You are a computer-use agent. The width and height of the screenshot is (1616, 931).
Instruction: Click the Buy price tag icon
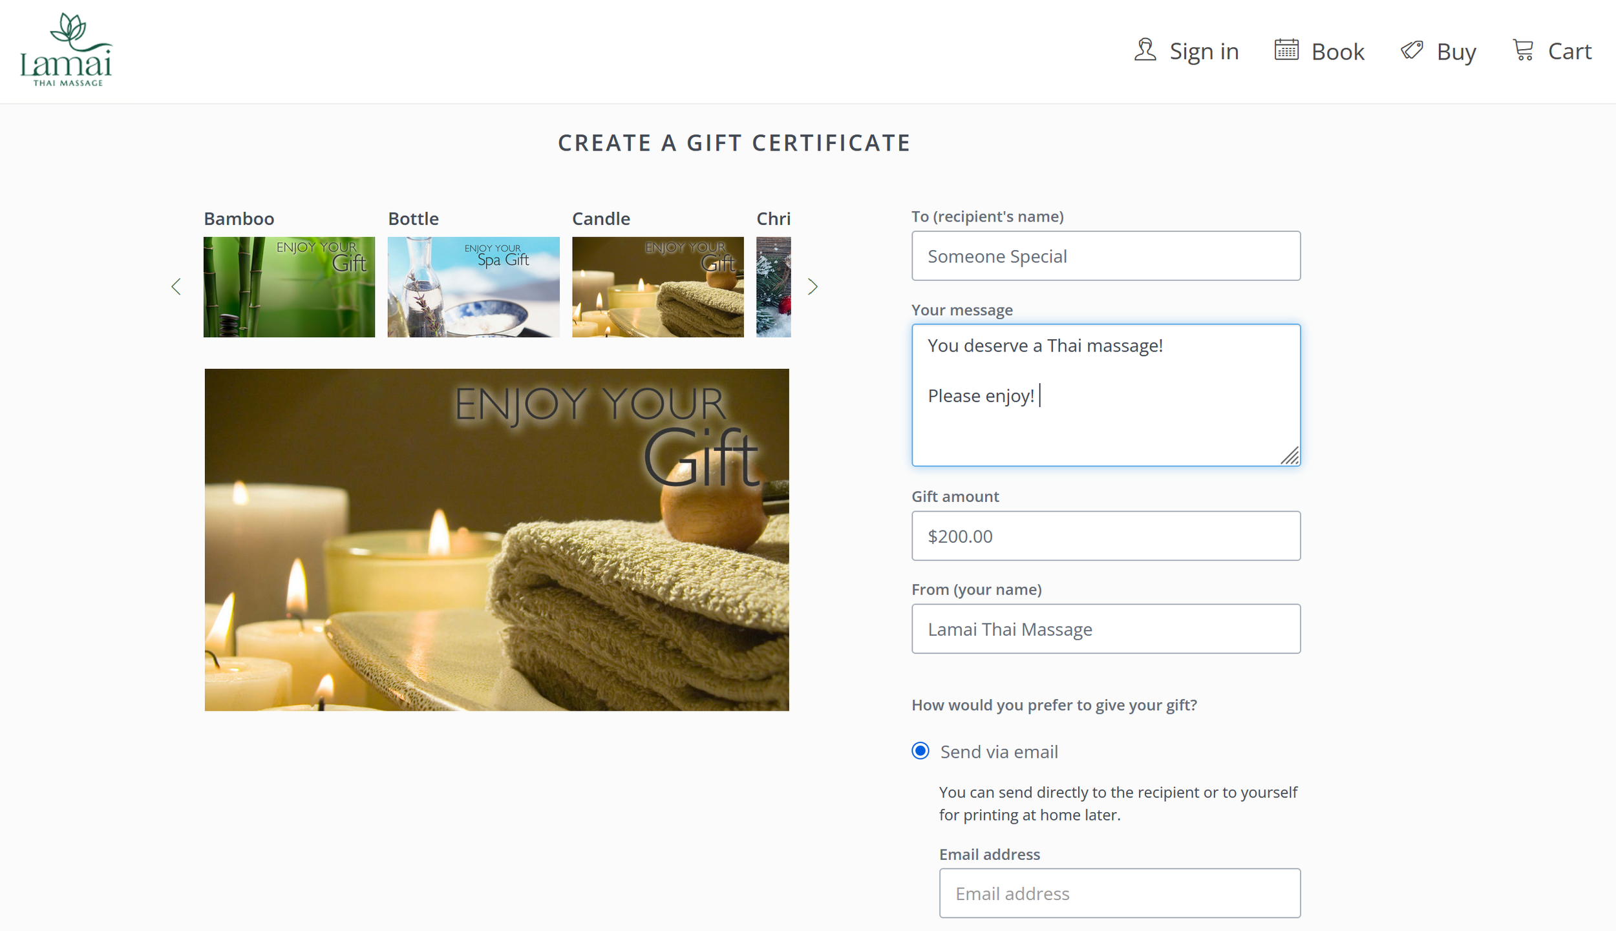(1411, 50)
